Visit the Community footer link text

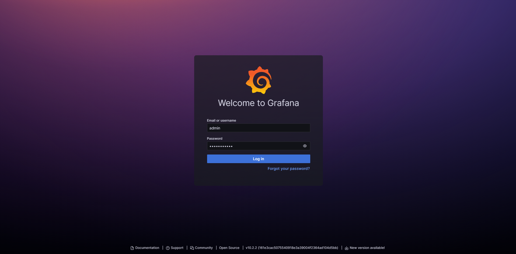pos(204,248)
